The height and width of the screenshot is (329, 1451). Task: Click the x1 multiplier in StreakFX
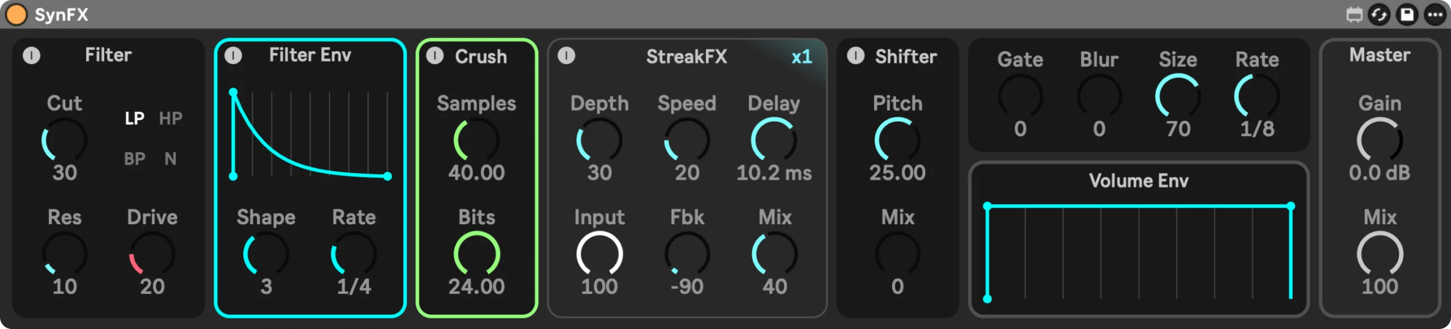click(x=801, y=57)
